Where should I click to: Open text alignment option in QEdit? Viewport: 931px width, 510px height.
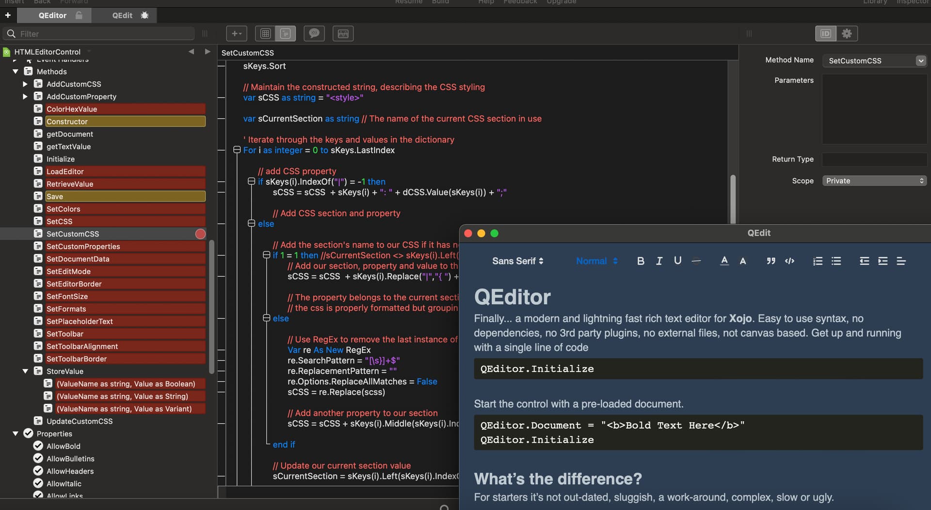coord(901,261)
